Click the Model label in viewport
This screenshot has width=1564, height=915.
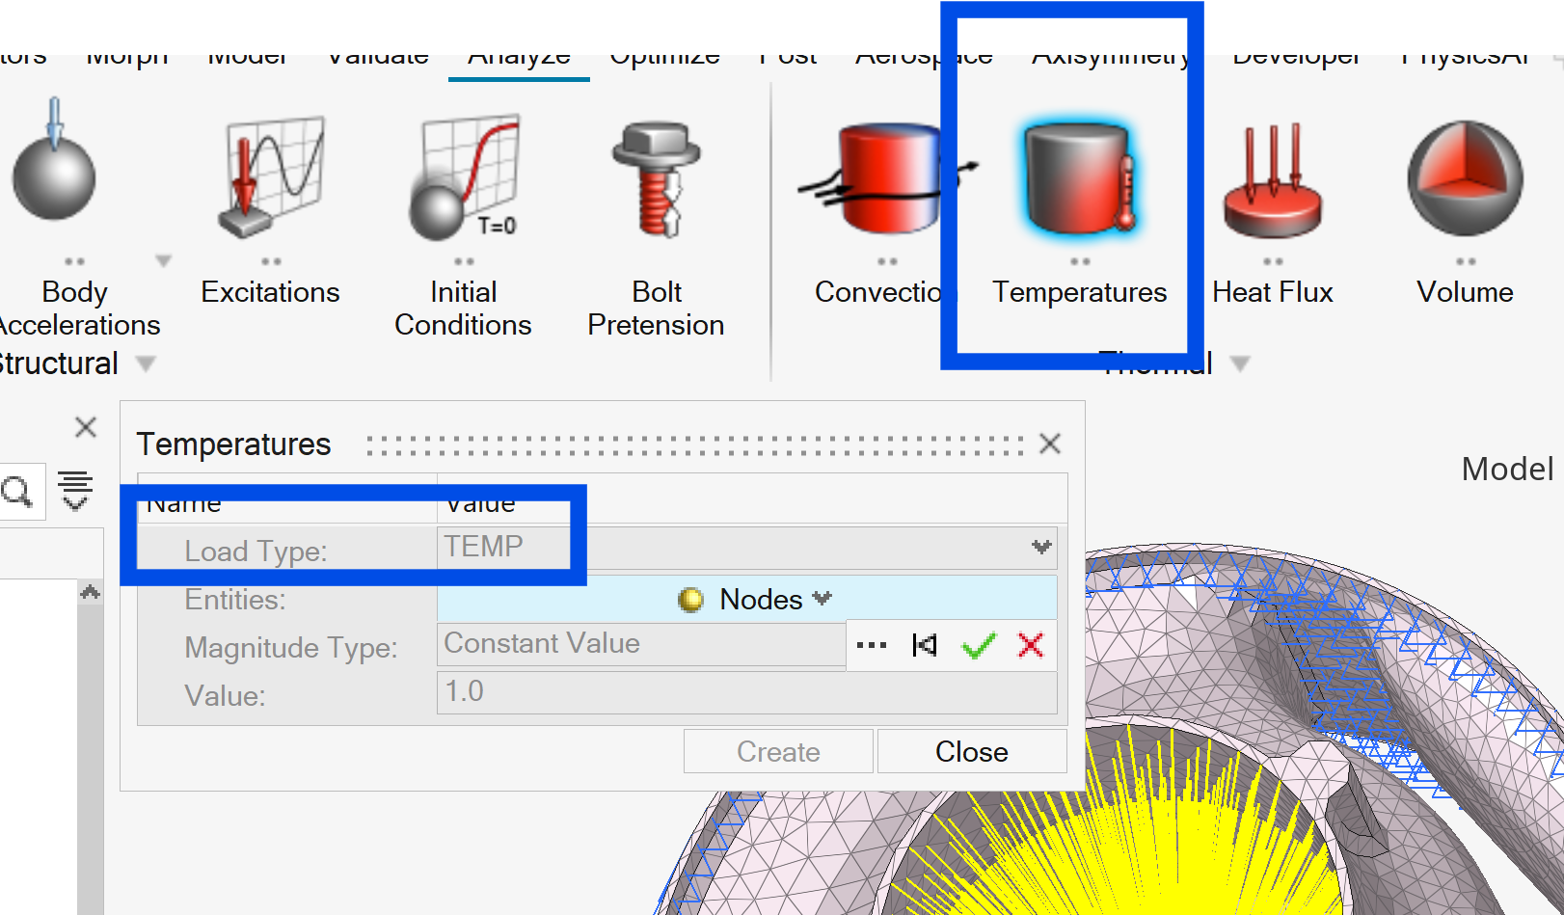1507,469
